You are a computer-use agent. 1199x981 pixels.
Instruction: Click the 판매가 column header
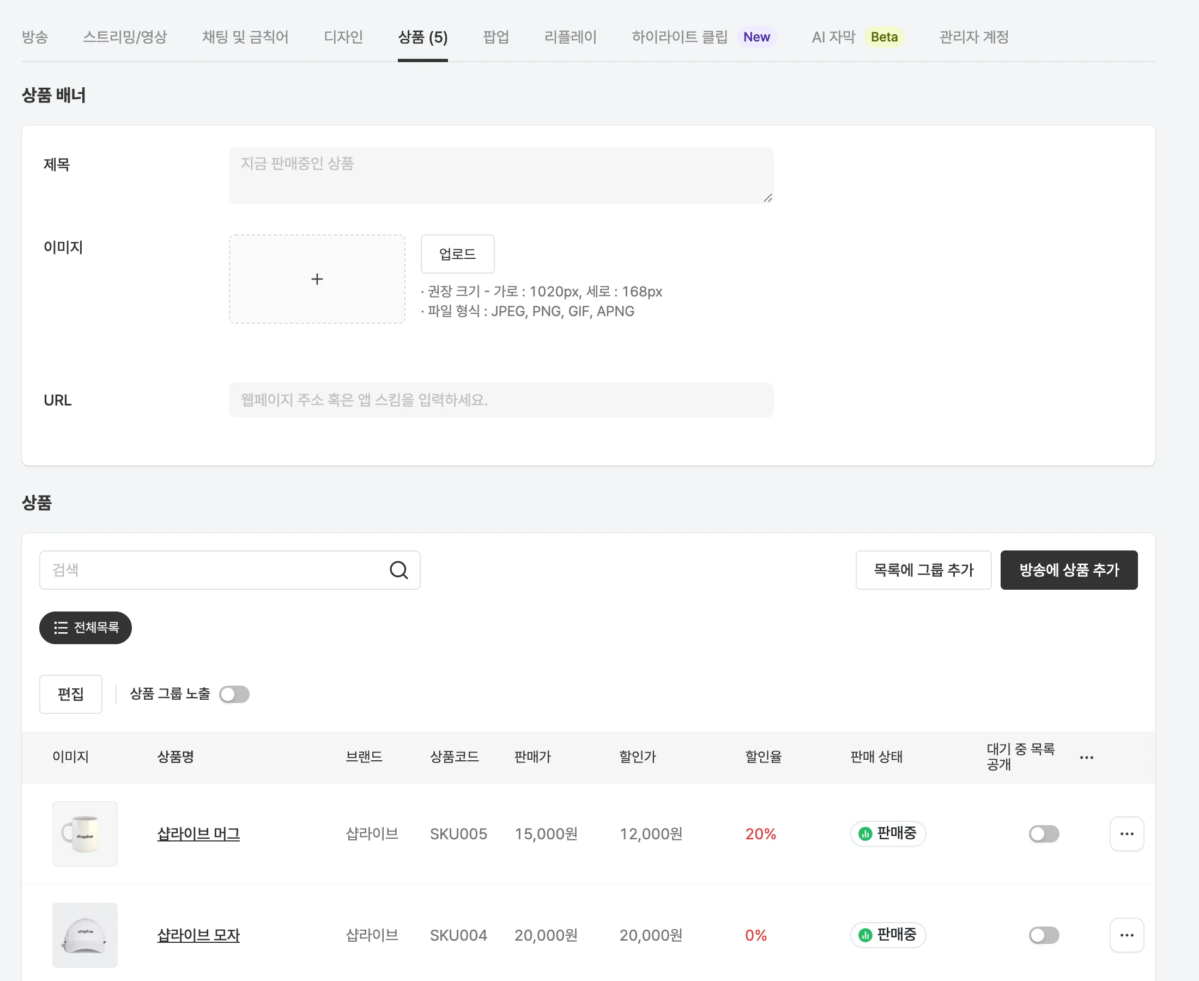[532, 756]
